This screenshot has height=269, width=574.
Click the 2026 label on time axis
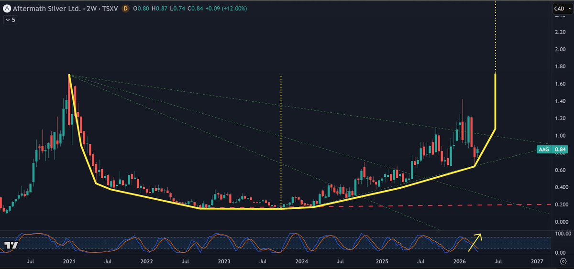tap(460, 262)
